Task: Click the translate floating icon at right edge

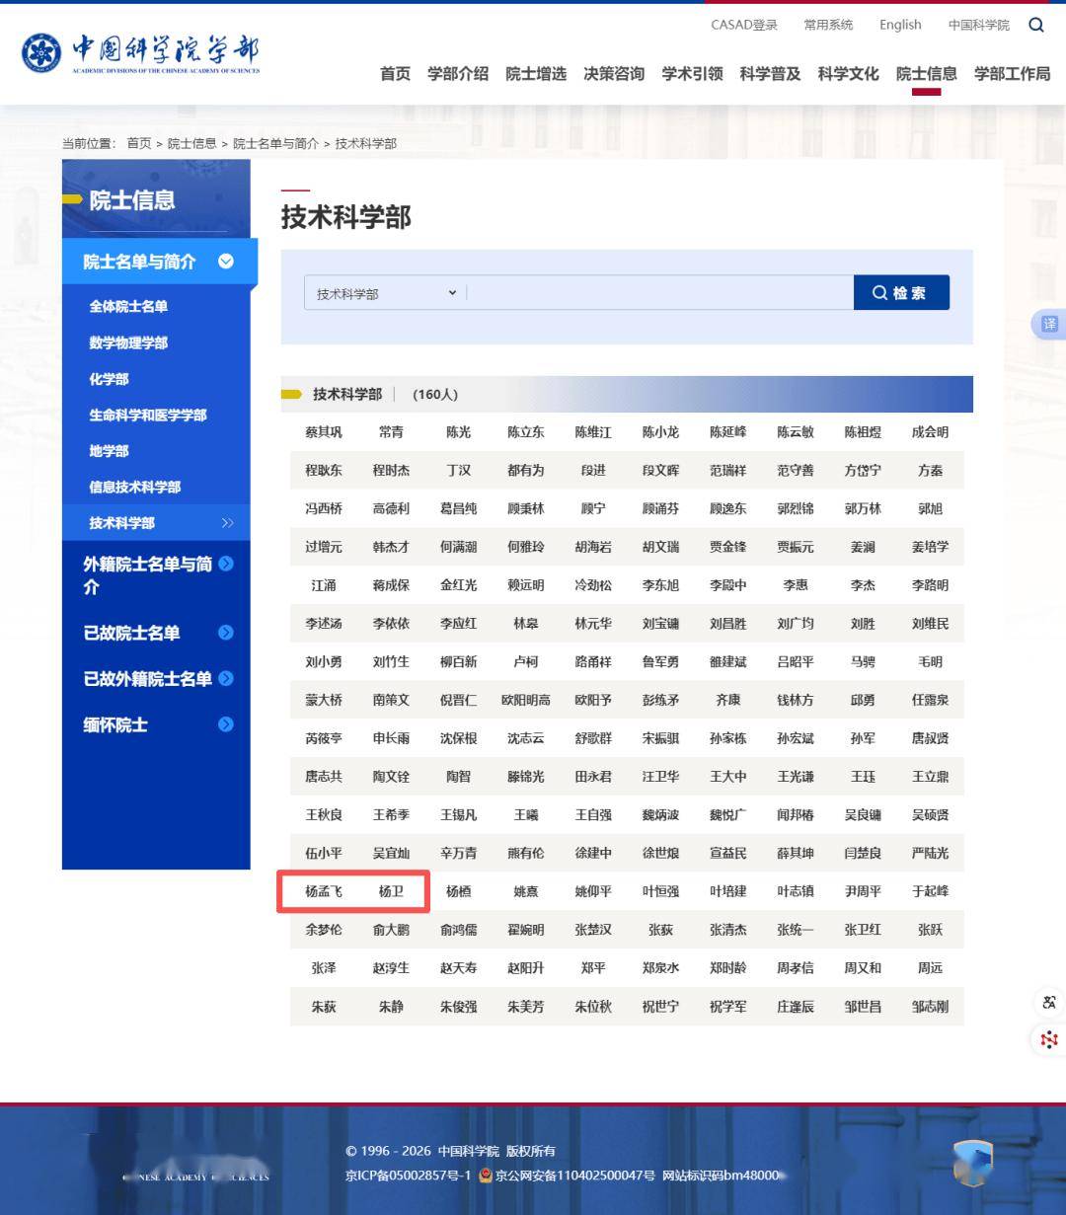Action: [1048, 324]
